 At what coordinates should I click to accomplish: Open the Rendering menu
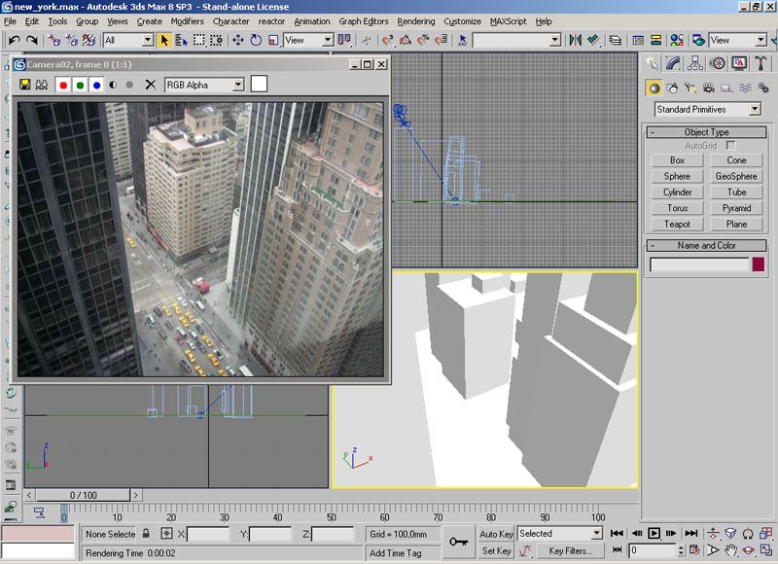(x=416, y=20)
